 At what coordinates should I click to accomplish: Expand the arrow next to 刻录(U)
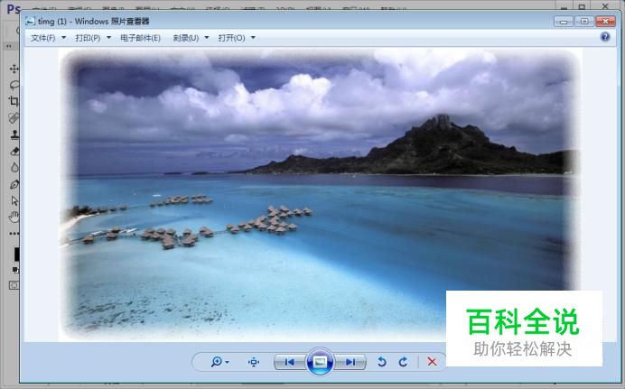(207, 38)
